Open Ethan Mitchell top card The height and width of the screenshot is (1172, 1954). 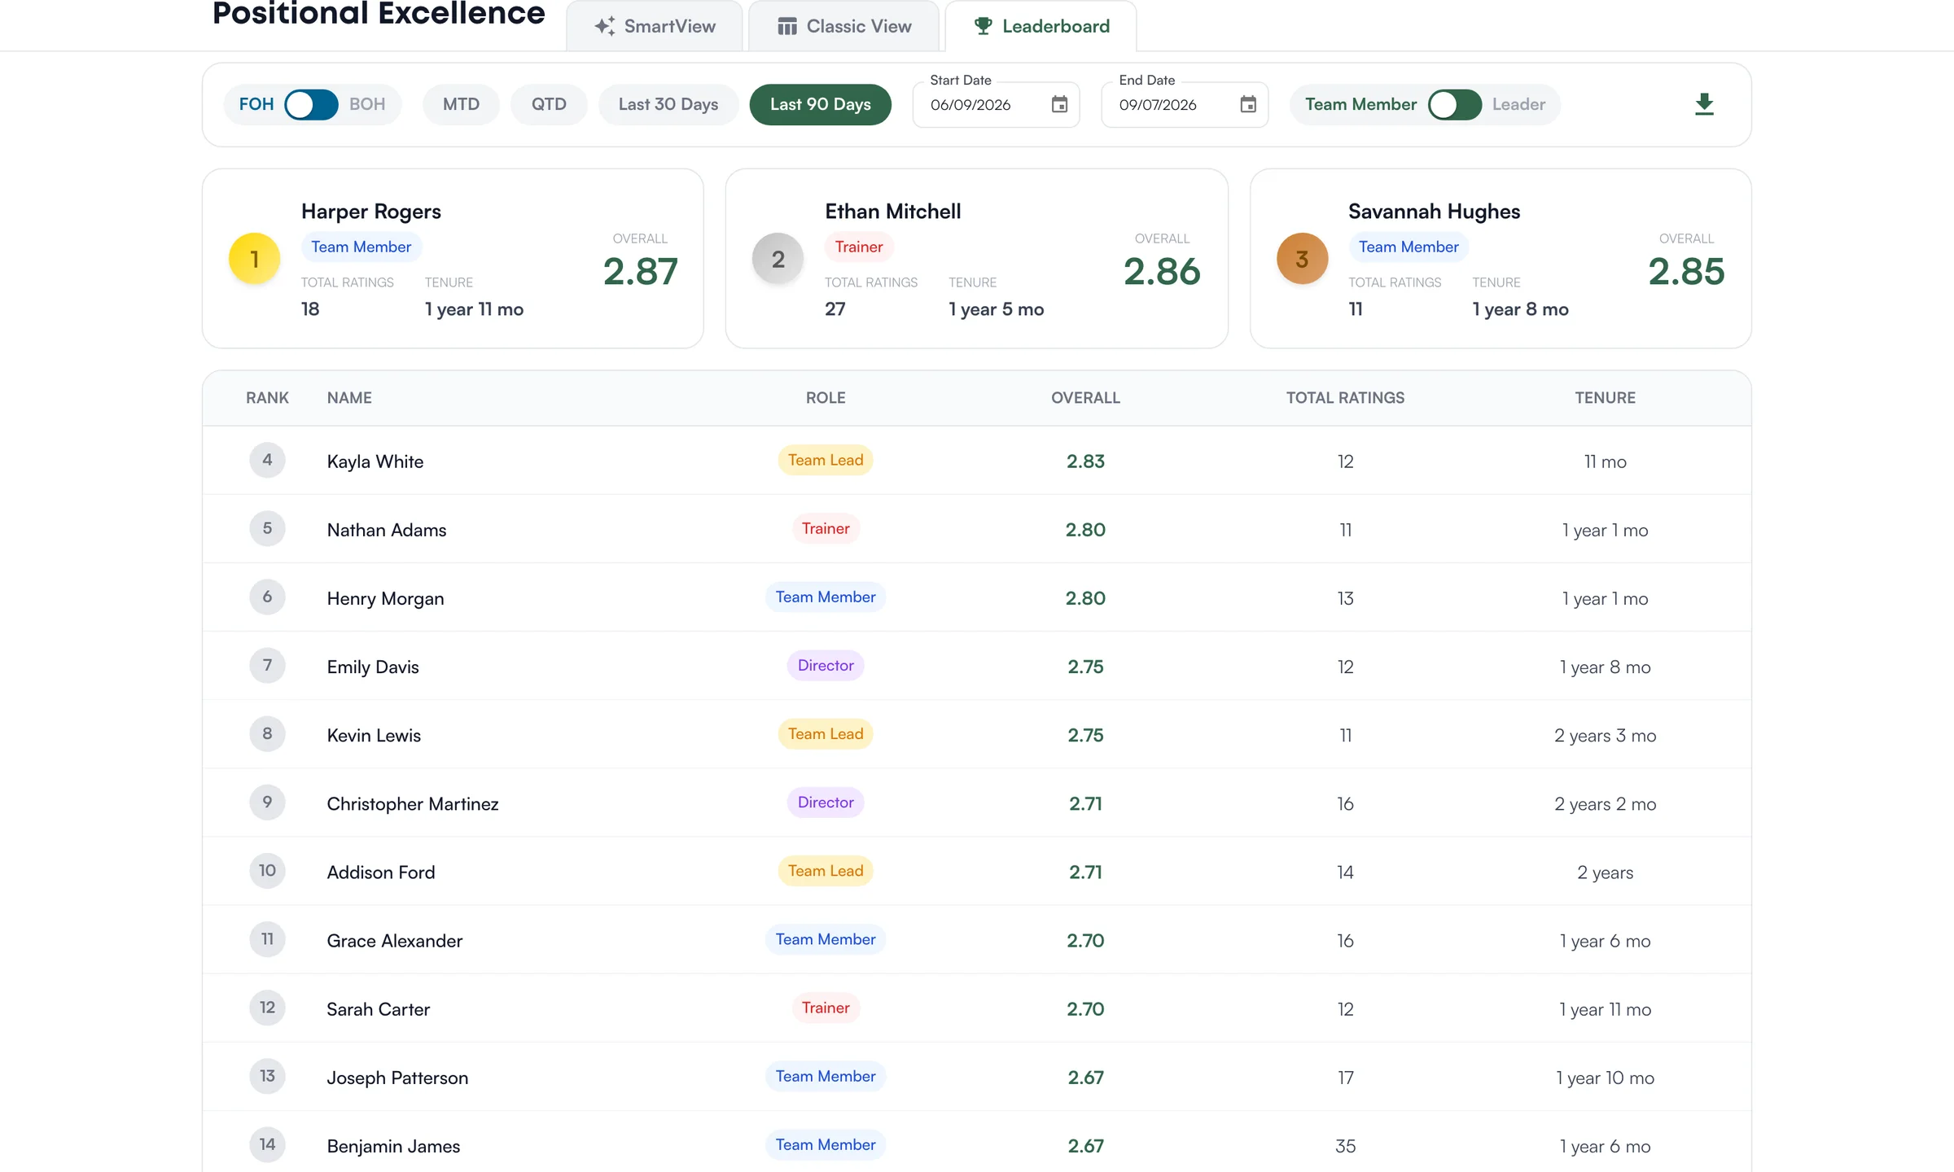click(976, 259)
